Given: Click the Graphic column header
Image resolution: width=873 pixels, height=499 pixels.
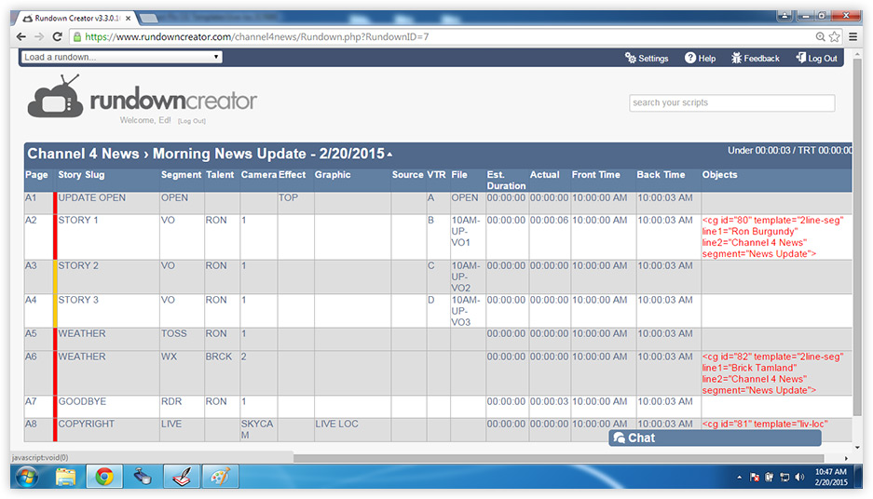Looking at the screenshot, I should click(x=333, y=175).
